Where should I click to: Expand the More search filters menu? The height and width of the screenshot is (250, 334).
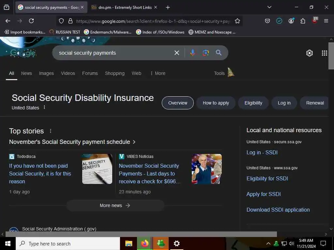(x=158, y=73)
